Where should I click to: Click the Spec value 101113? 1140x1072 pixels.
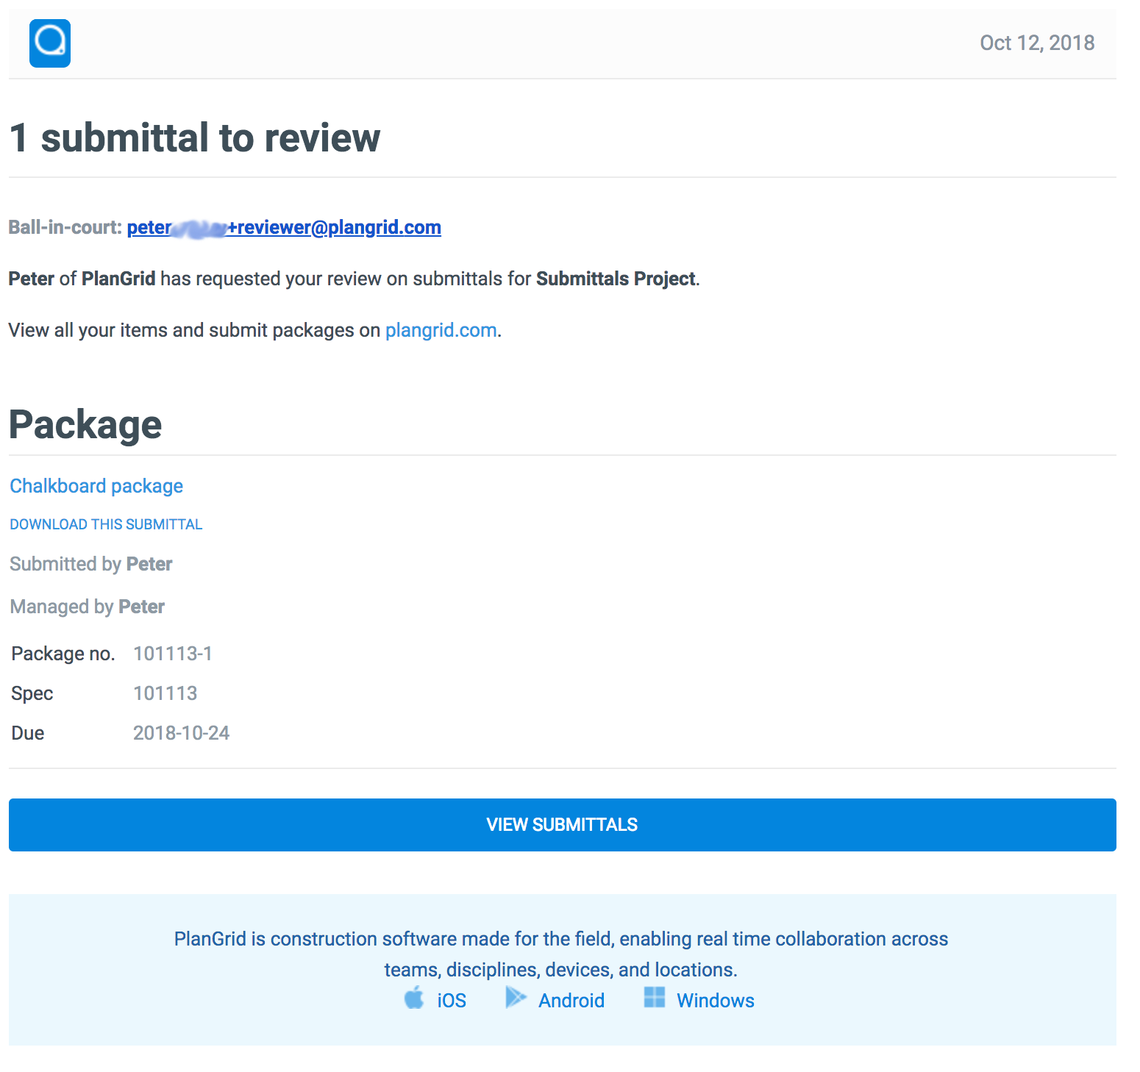click(x=165, y=693)
